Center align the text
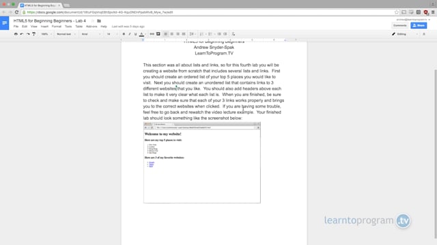Screen dimensions: 437x245 coord(172,34)
